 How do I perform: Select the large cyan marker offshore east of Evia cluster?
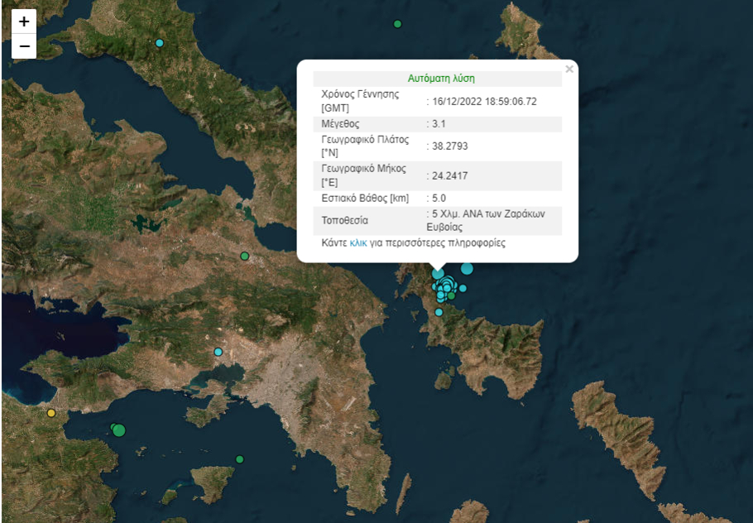coord(467,269)
